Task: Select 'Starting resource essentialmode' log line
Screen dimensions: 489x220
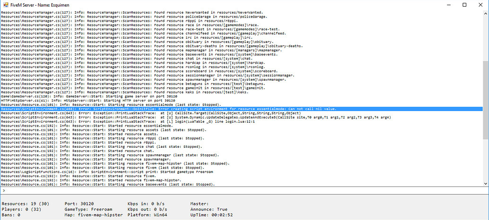Action: click(x=112, y=105)
